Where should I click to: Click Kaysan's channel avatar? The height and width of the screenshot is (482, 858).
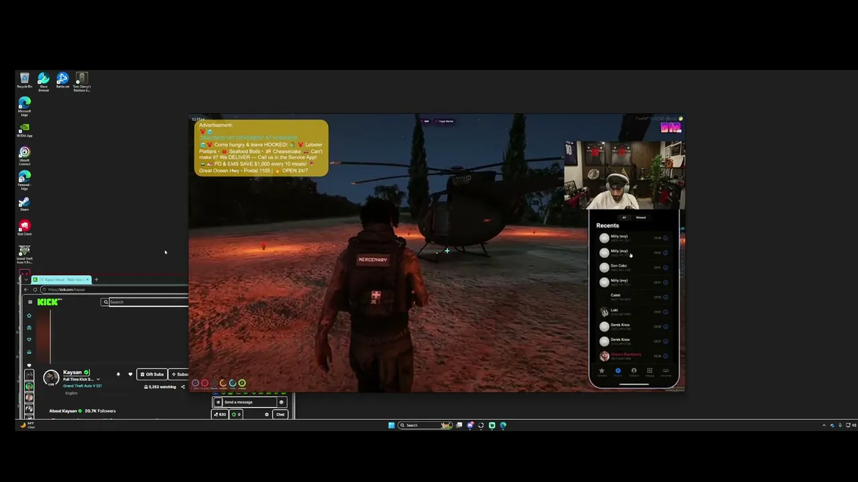[x=51, y=378]
